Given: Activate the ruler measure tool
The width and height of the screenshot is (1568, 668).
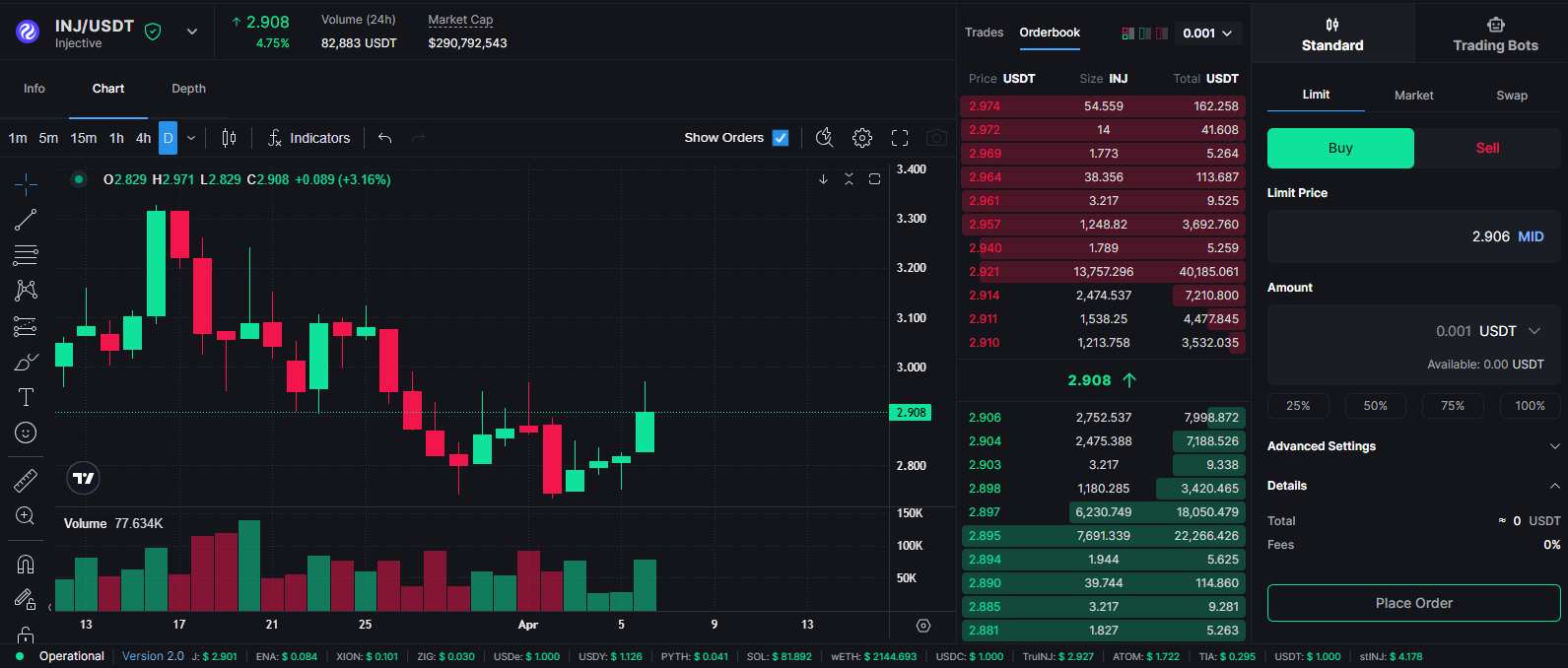Looking at the screenshot, I should (x=26, y=481).
